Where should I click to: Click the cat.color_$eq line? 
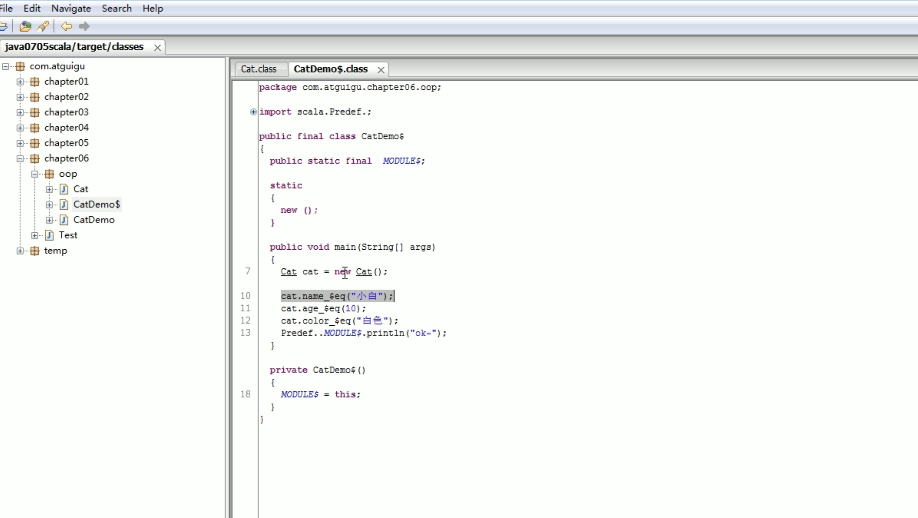[340, 321]
